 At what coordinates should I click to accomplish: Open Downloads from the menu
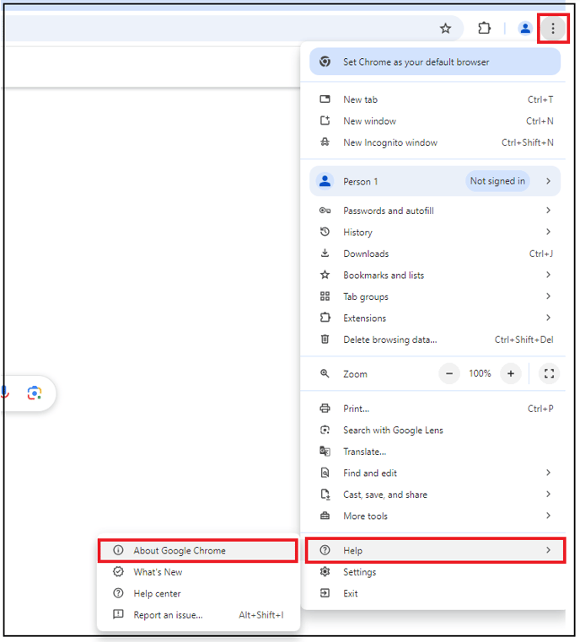point(435,254)
